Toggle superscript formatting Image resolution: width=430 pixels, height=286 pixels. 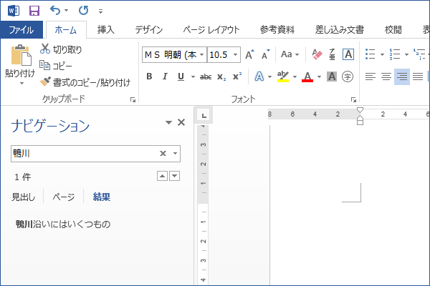[237, 77]
